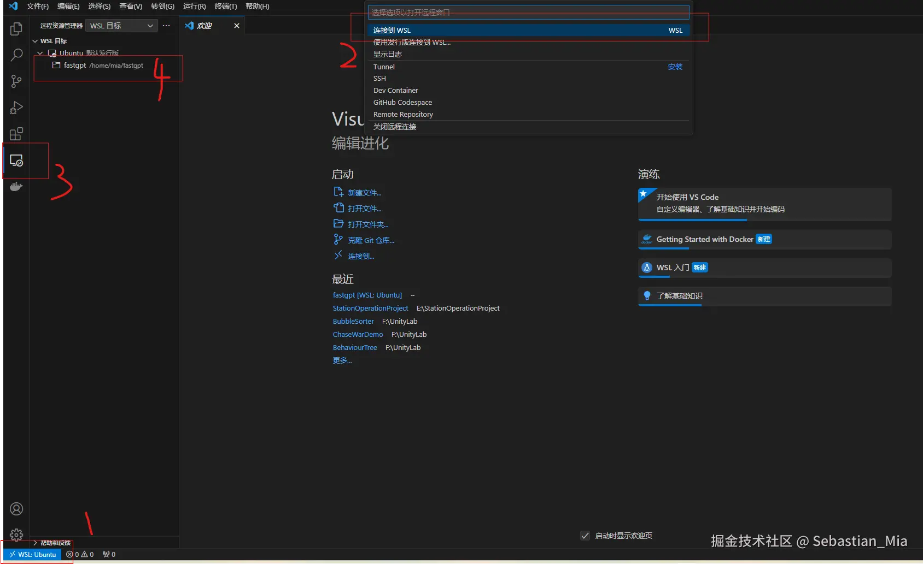Open the Docker extension icon
Screen dimensions: 923x564
point(16,186)
